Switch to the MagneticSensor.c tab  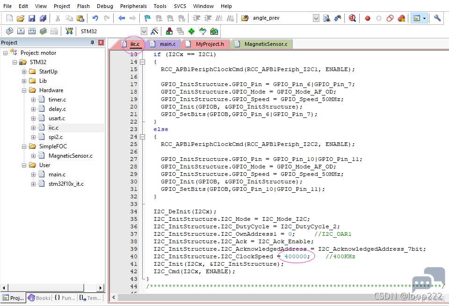[x=266, y=44]
